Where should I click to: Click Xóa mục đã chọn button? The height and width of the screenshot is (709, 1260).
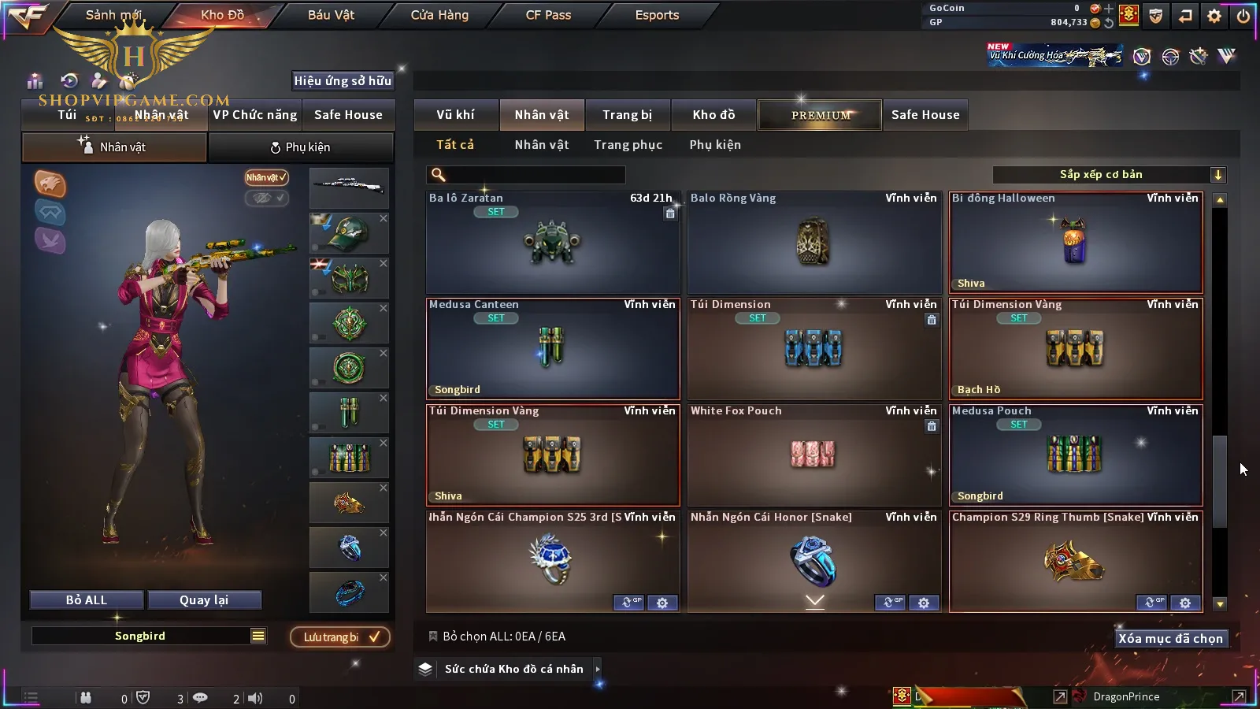coord(1170,639)
